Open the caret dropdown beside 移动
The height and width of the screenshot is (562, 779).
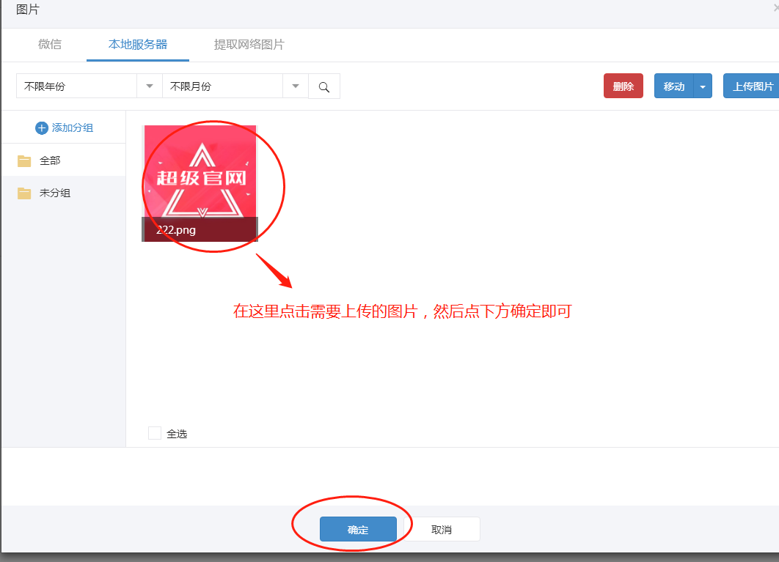[x=703, y=86]
